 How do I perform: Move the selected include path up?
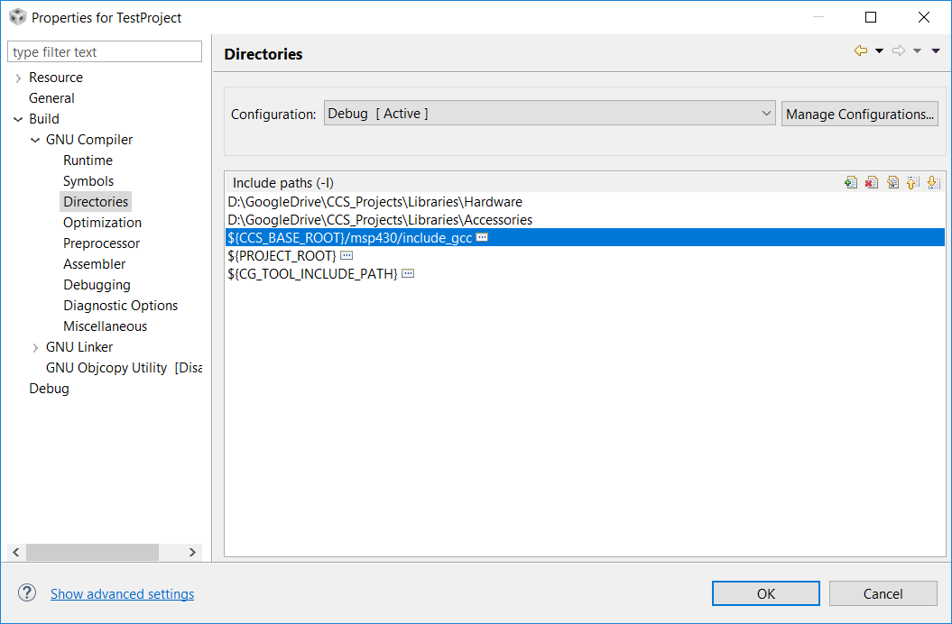coord(912,181)
